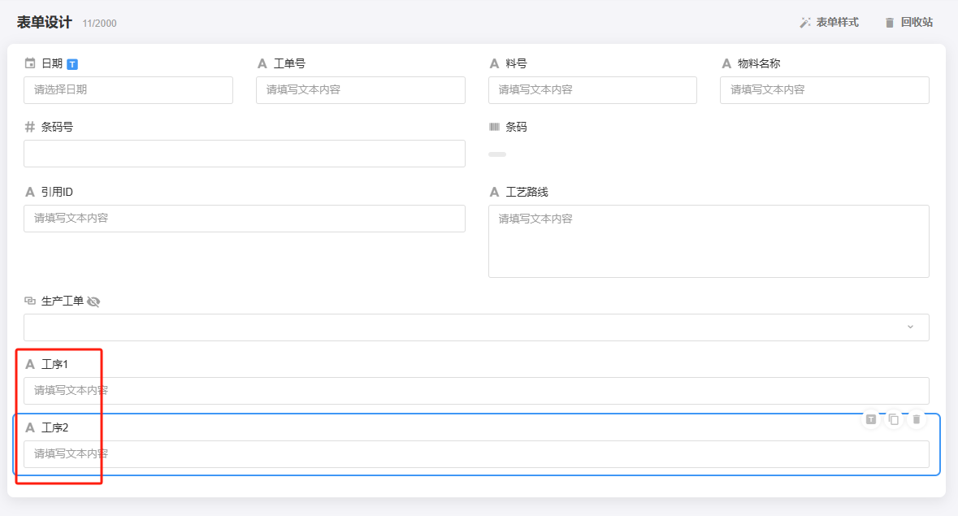Image resolution: width=958 pixels, height=516 pixels.
Task: Click the title-field icon on 工序2
Action: click(870, 419)
